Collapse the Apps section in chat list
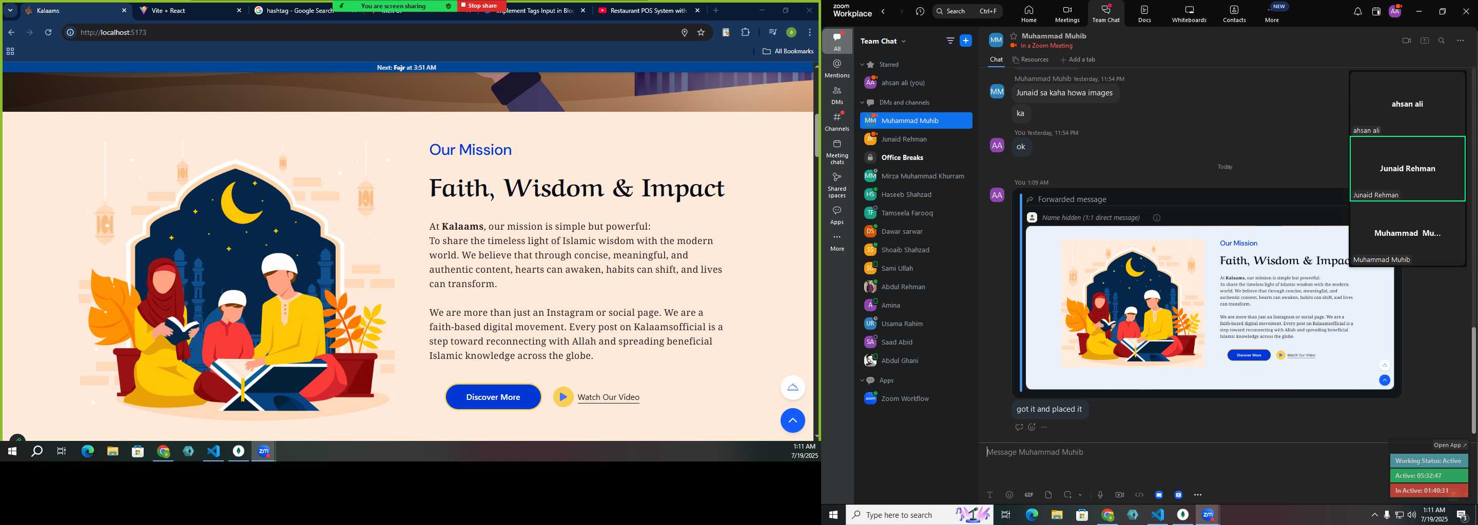The width and height of the screenshot is (1478, 525). point(862,380)
